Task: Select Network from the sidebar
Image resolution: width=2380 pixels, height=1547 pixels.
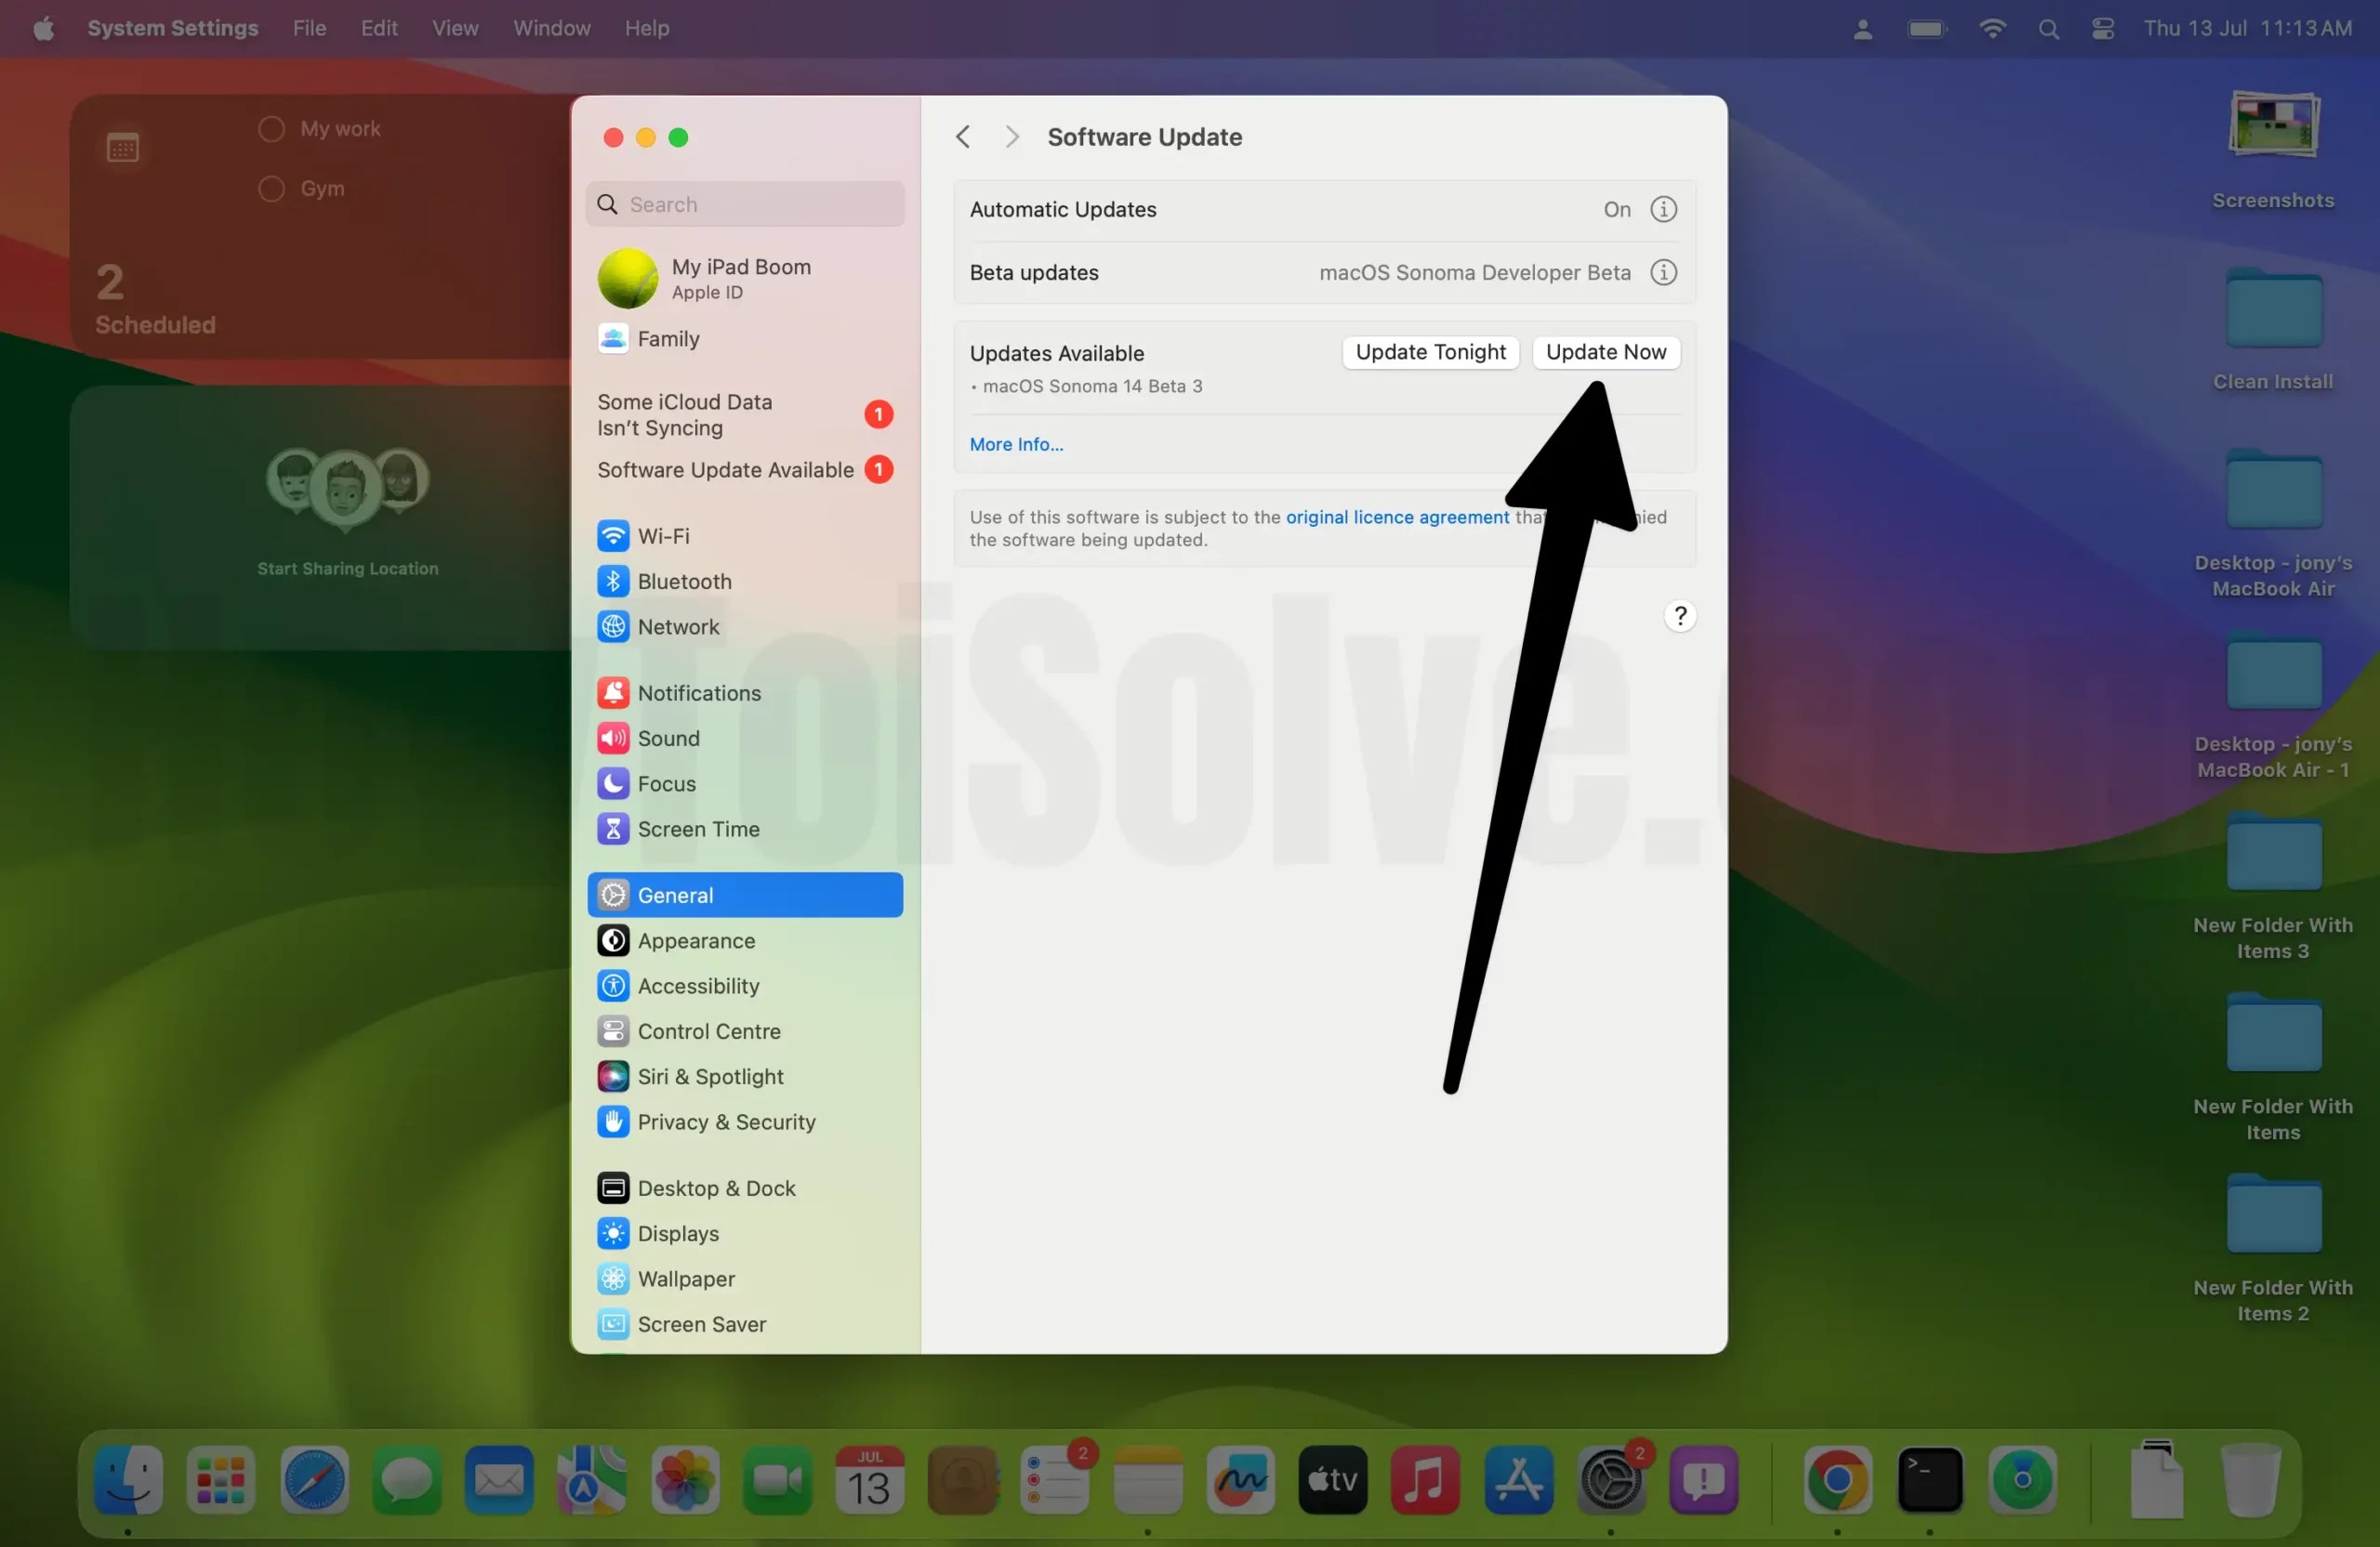Action: coord(679,627)
